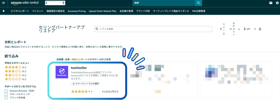This screenshot has width=280, height=100.
Task: Open the tool4seller app title
Action: tap(79, 68)
